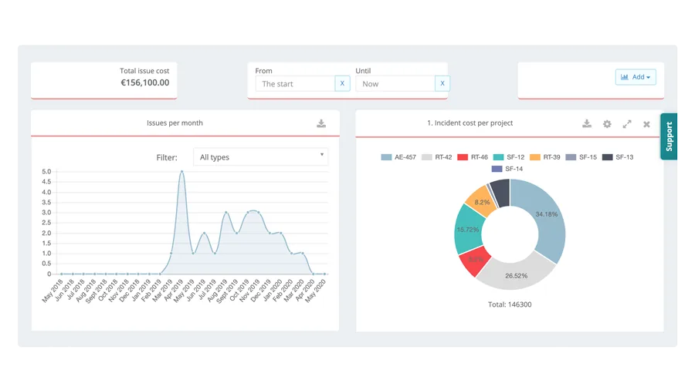The height and width of the screenshot is (390, 695).
Task: Click the 'Total: 146300' label
Action: pyautogui.click(x=510, y=304)
